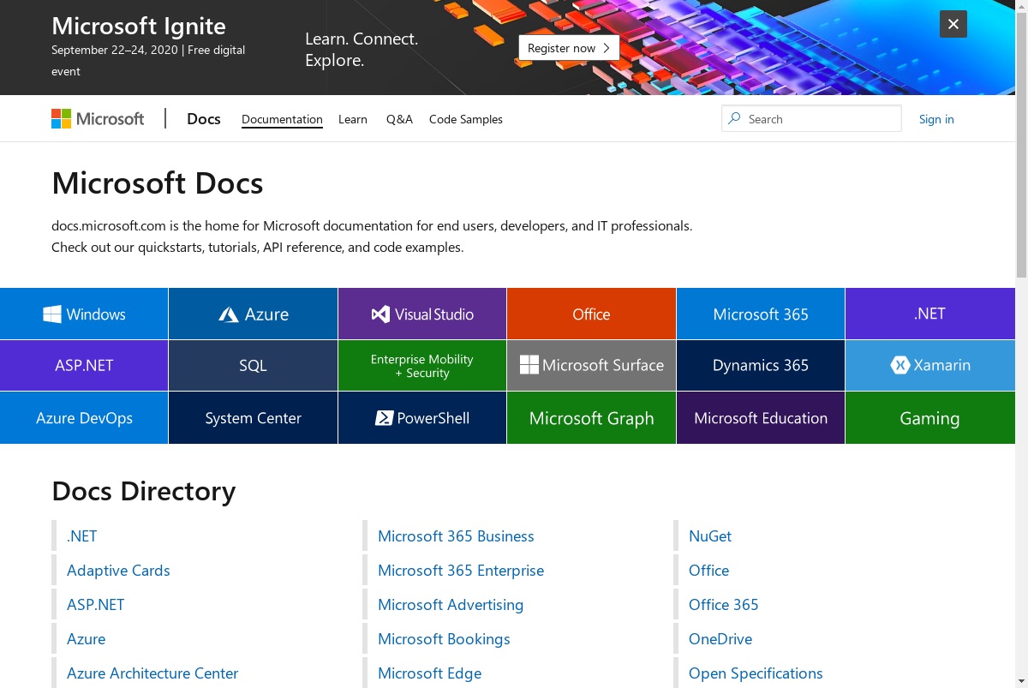Open Microsoft Bookings link

tap(444, 639)
